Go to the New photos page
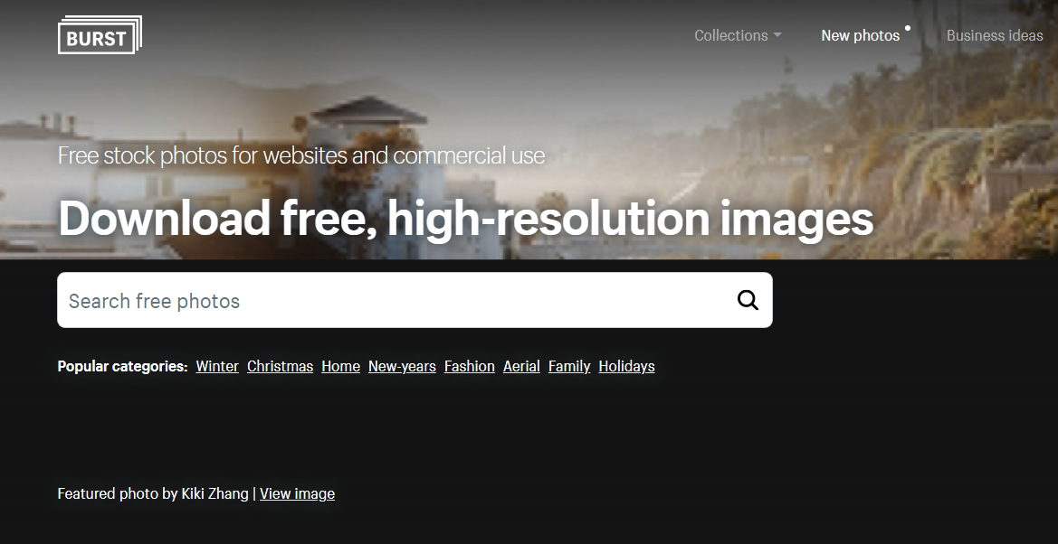 pos(860,35)
